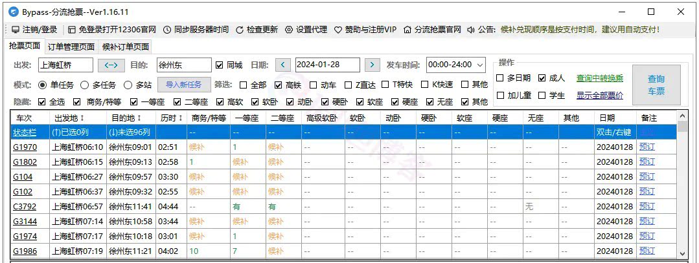
Task: Click the 公告 speaker icon
Action: tap(471, 30)
